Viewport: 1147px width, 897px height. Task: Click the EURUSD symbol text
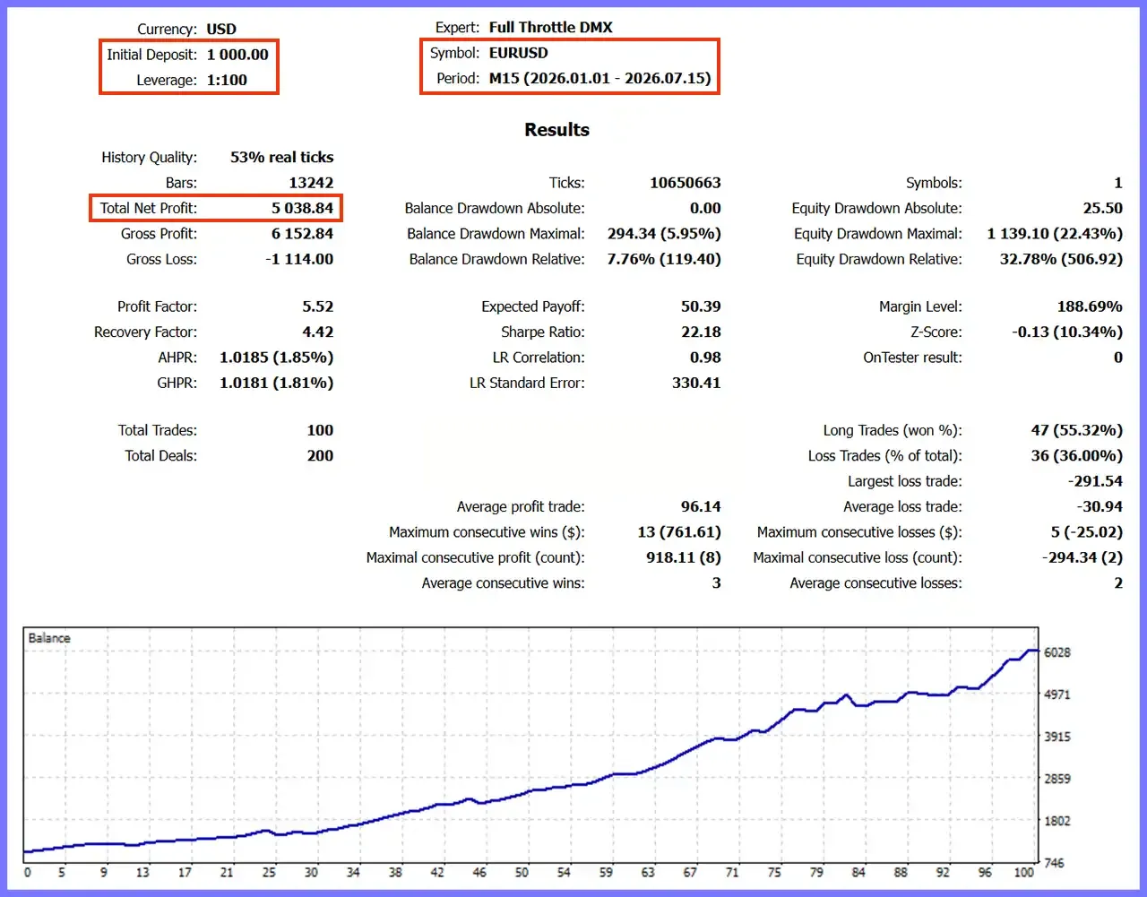518,53
